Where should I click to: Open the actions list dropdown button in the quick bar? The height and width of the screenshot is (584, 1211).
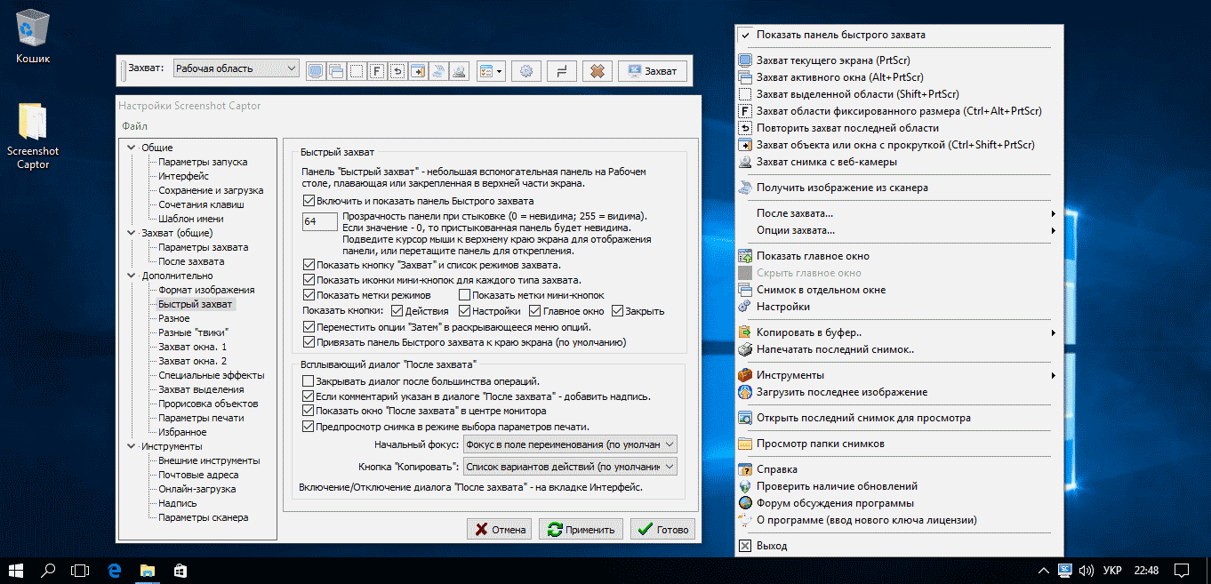tap(491, 72)
